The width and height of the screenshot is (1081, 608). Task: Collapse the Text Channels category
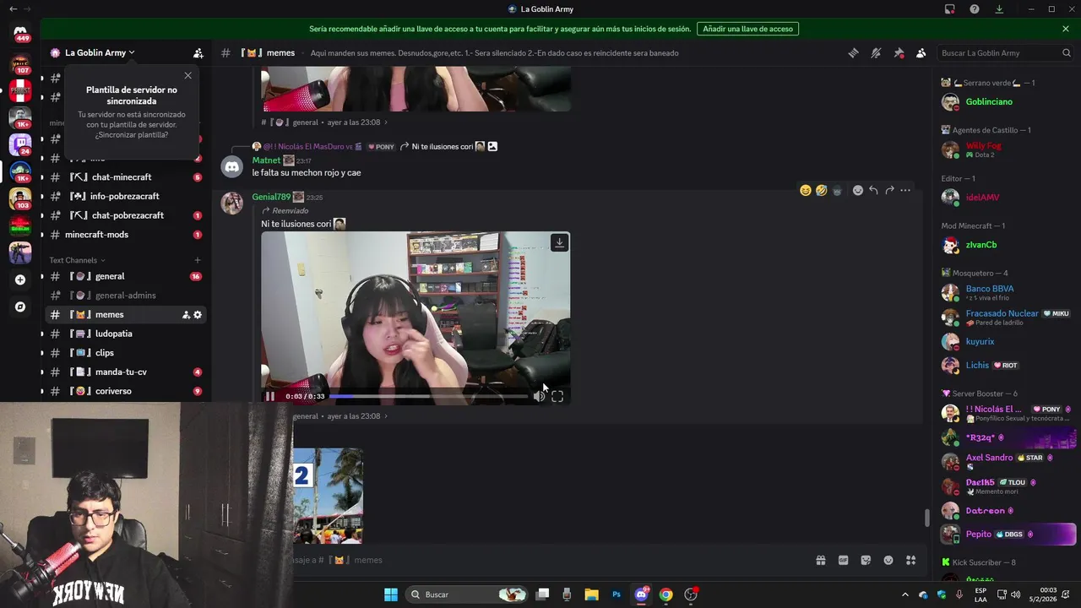point(78,260)
